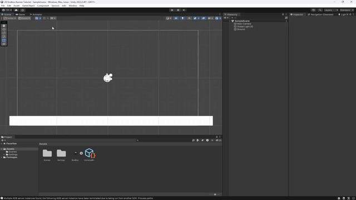Select the Scenes folder in Project tree
The width and height of the screenshot is (356, 200).
[x=13, y=152]
